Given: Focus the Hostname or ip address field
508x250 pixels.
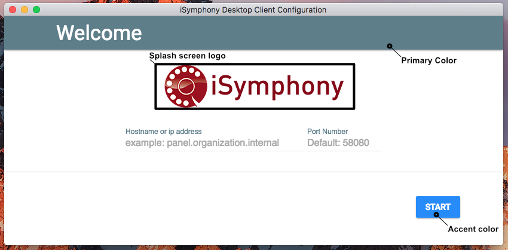Looking at the screenshot, I should click(215, 143).
